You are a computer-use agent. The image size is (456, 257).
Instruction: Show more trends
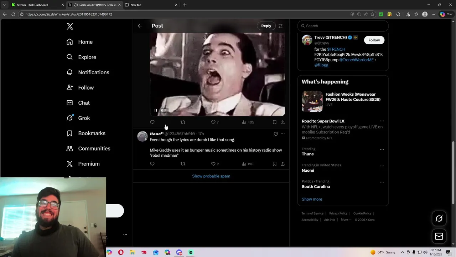[312, 199]
